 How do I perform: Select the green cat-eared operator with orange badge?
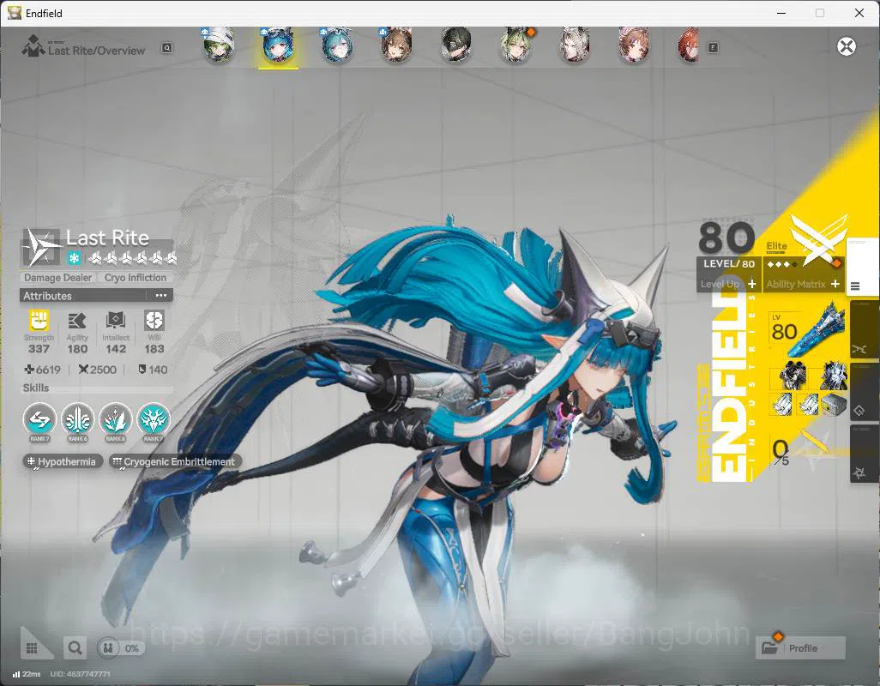515,45
